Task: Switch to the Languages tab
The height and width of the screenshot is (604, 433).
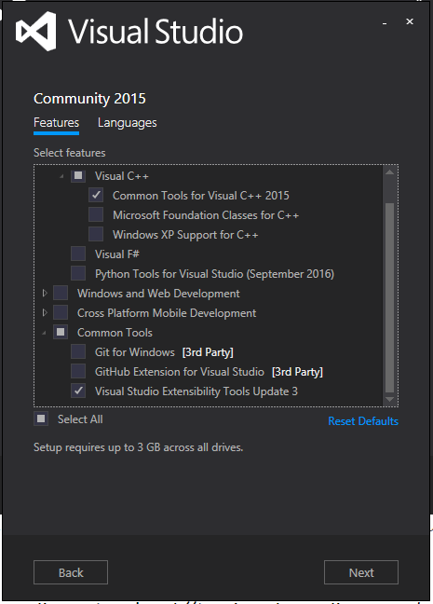Action: (x=127, y=122)
